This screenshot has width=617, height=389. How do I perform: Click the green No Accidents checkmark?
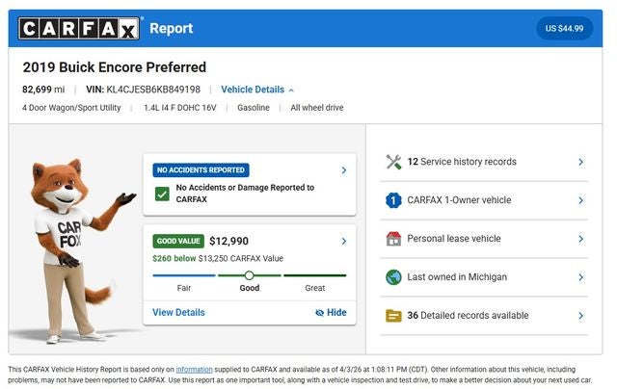[x=162, y=194]
